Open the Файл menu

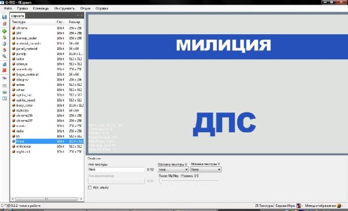click(x=8, y=9)
